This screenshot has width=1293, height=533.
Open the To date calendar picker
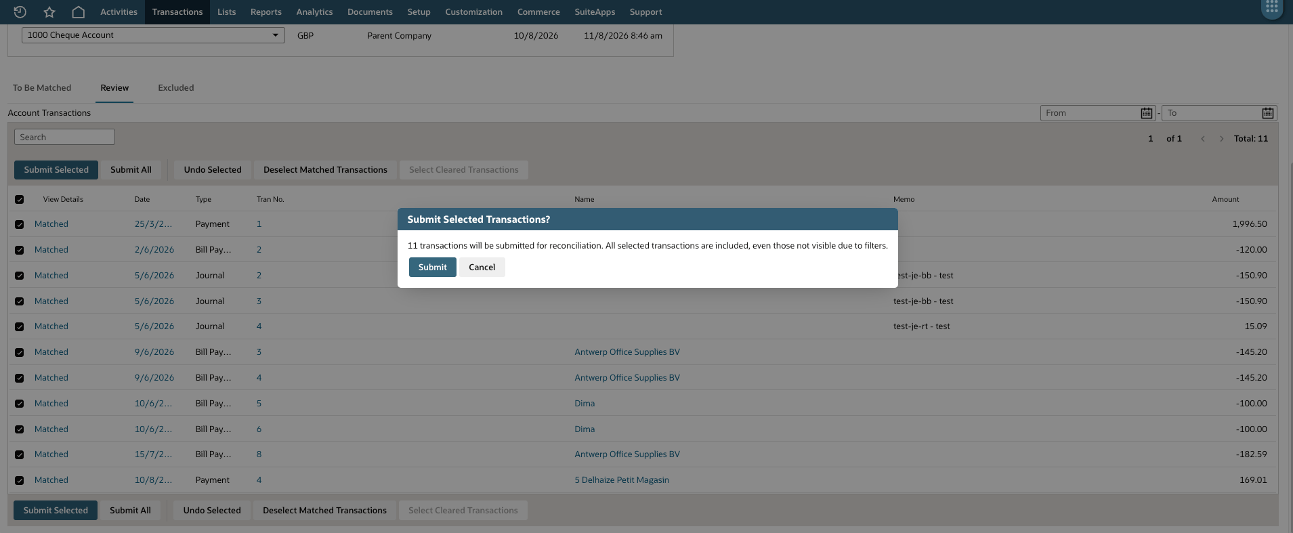click(1267, 113)
